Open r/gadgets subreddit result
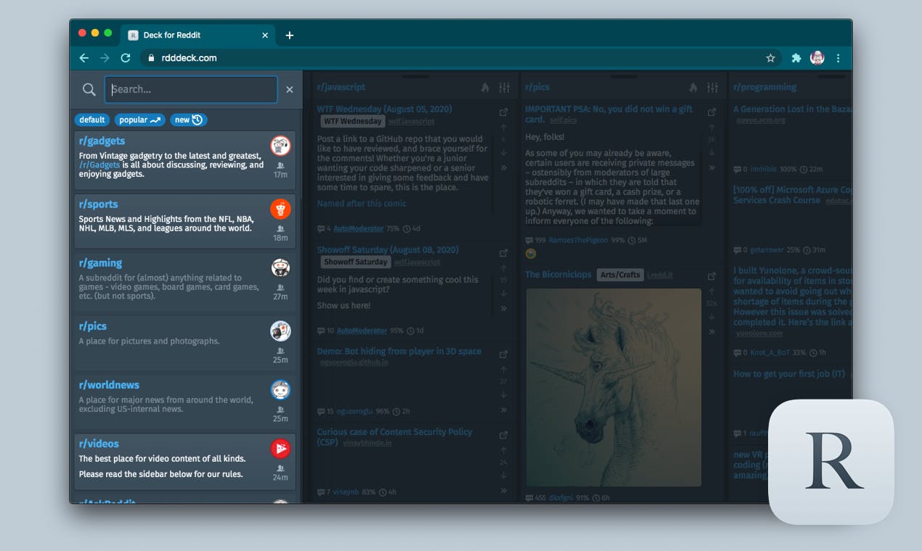This screenshot has height=551, width=922. (102, 141)
